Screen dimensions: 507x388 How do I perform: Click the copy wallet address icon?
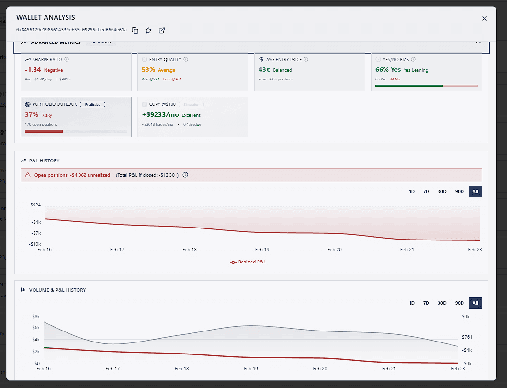tap(135, 30)
